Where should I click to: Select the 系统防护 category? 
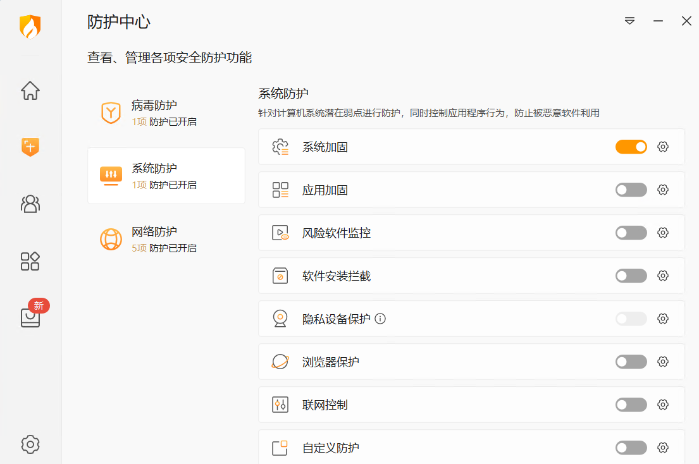point(166,176)
